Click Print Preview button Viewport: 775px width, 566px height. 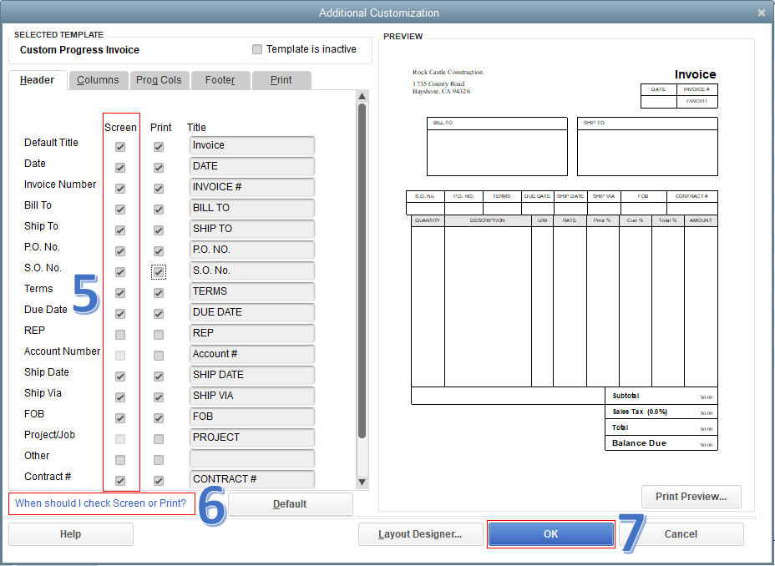[691, 497]
